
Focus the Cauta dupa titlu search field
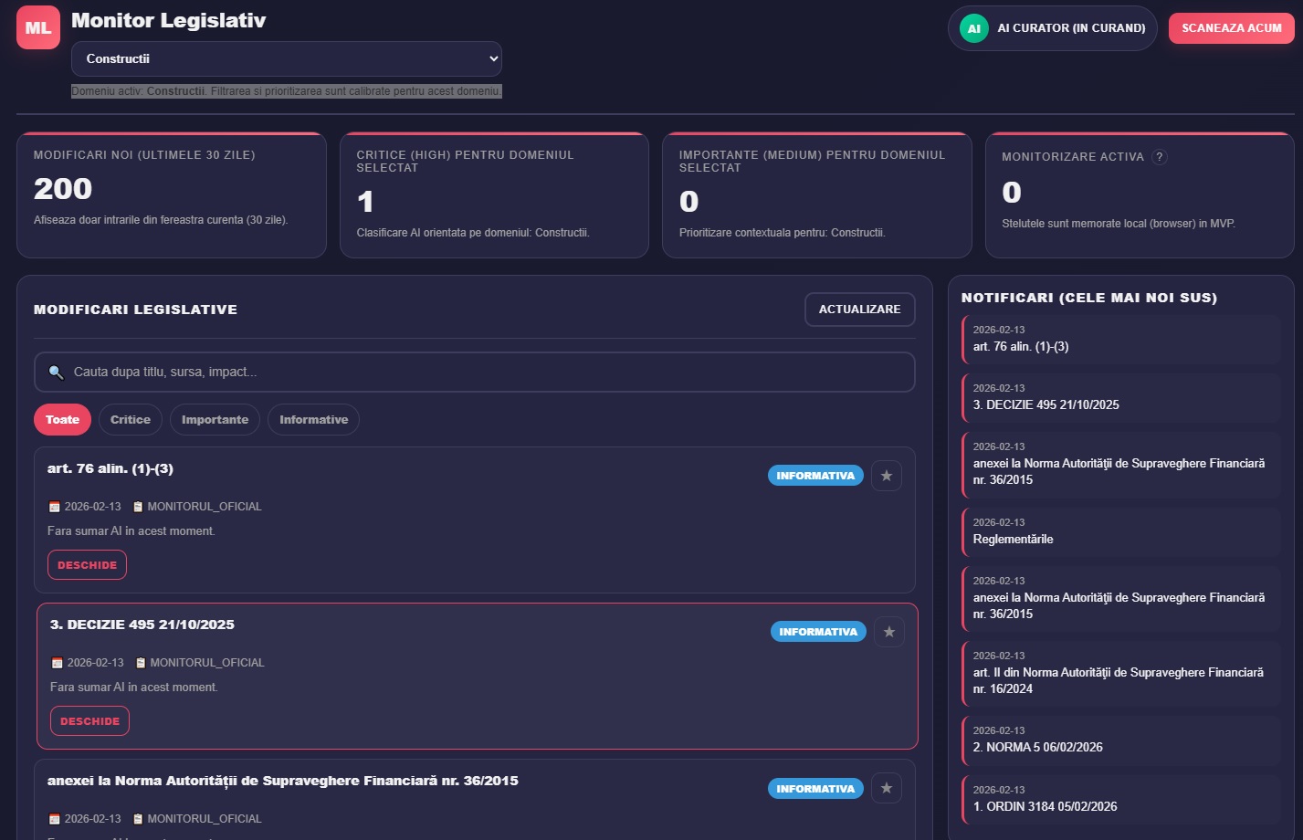[x=475, y=373]
